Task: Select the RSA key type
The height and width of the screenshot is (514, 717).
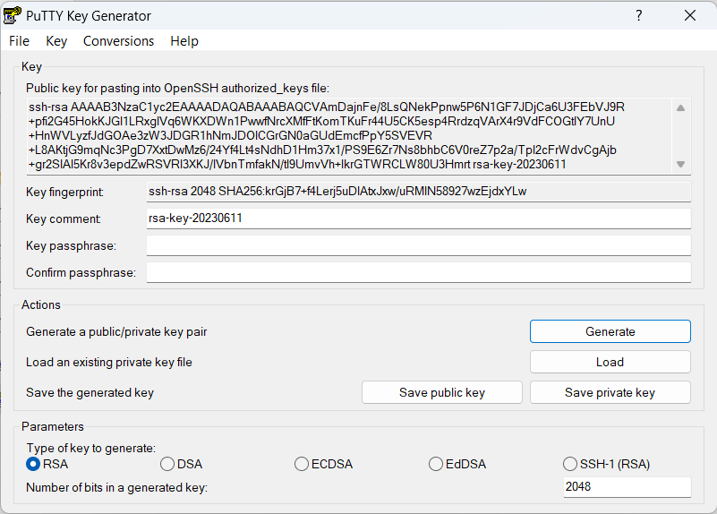Action: tap(34, 464)
